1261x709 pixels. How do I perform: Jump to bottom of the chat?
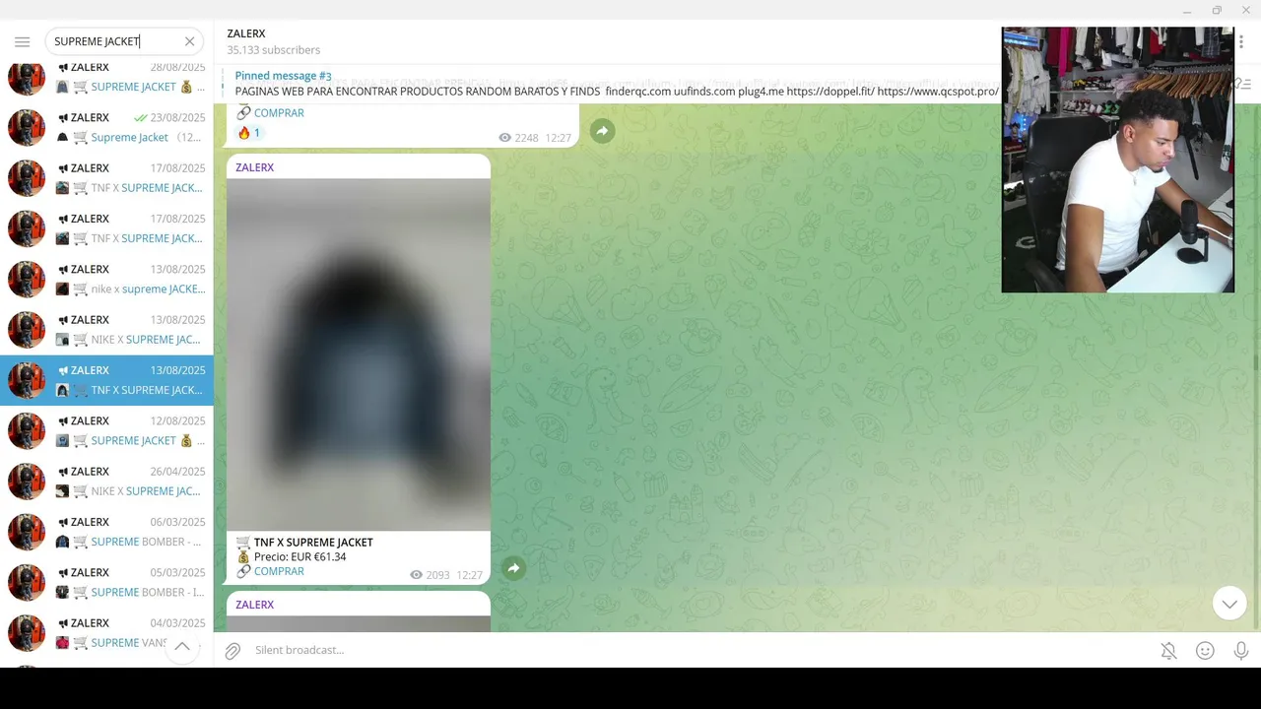point(1229,604)
